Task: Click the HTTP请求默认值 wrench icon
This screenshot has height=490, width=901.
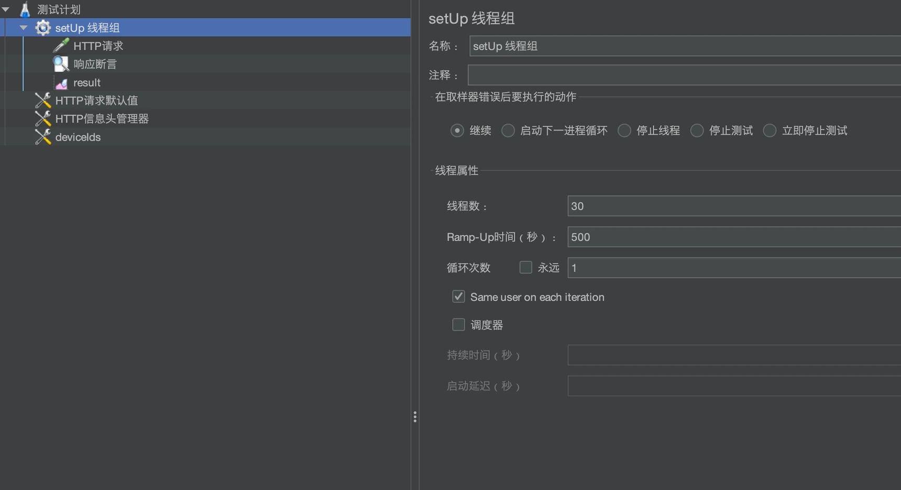Action: (43, 100)
